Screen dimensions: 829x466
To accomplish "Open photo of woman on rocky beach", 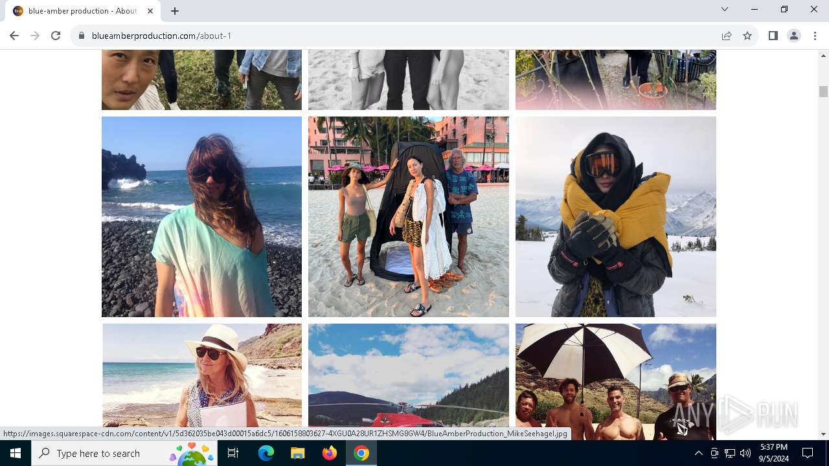I will [201, 217].
